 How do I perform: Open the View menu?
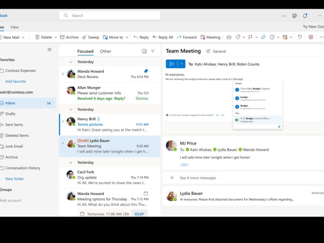tap(15, 27)
